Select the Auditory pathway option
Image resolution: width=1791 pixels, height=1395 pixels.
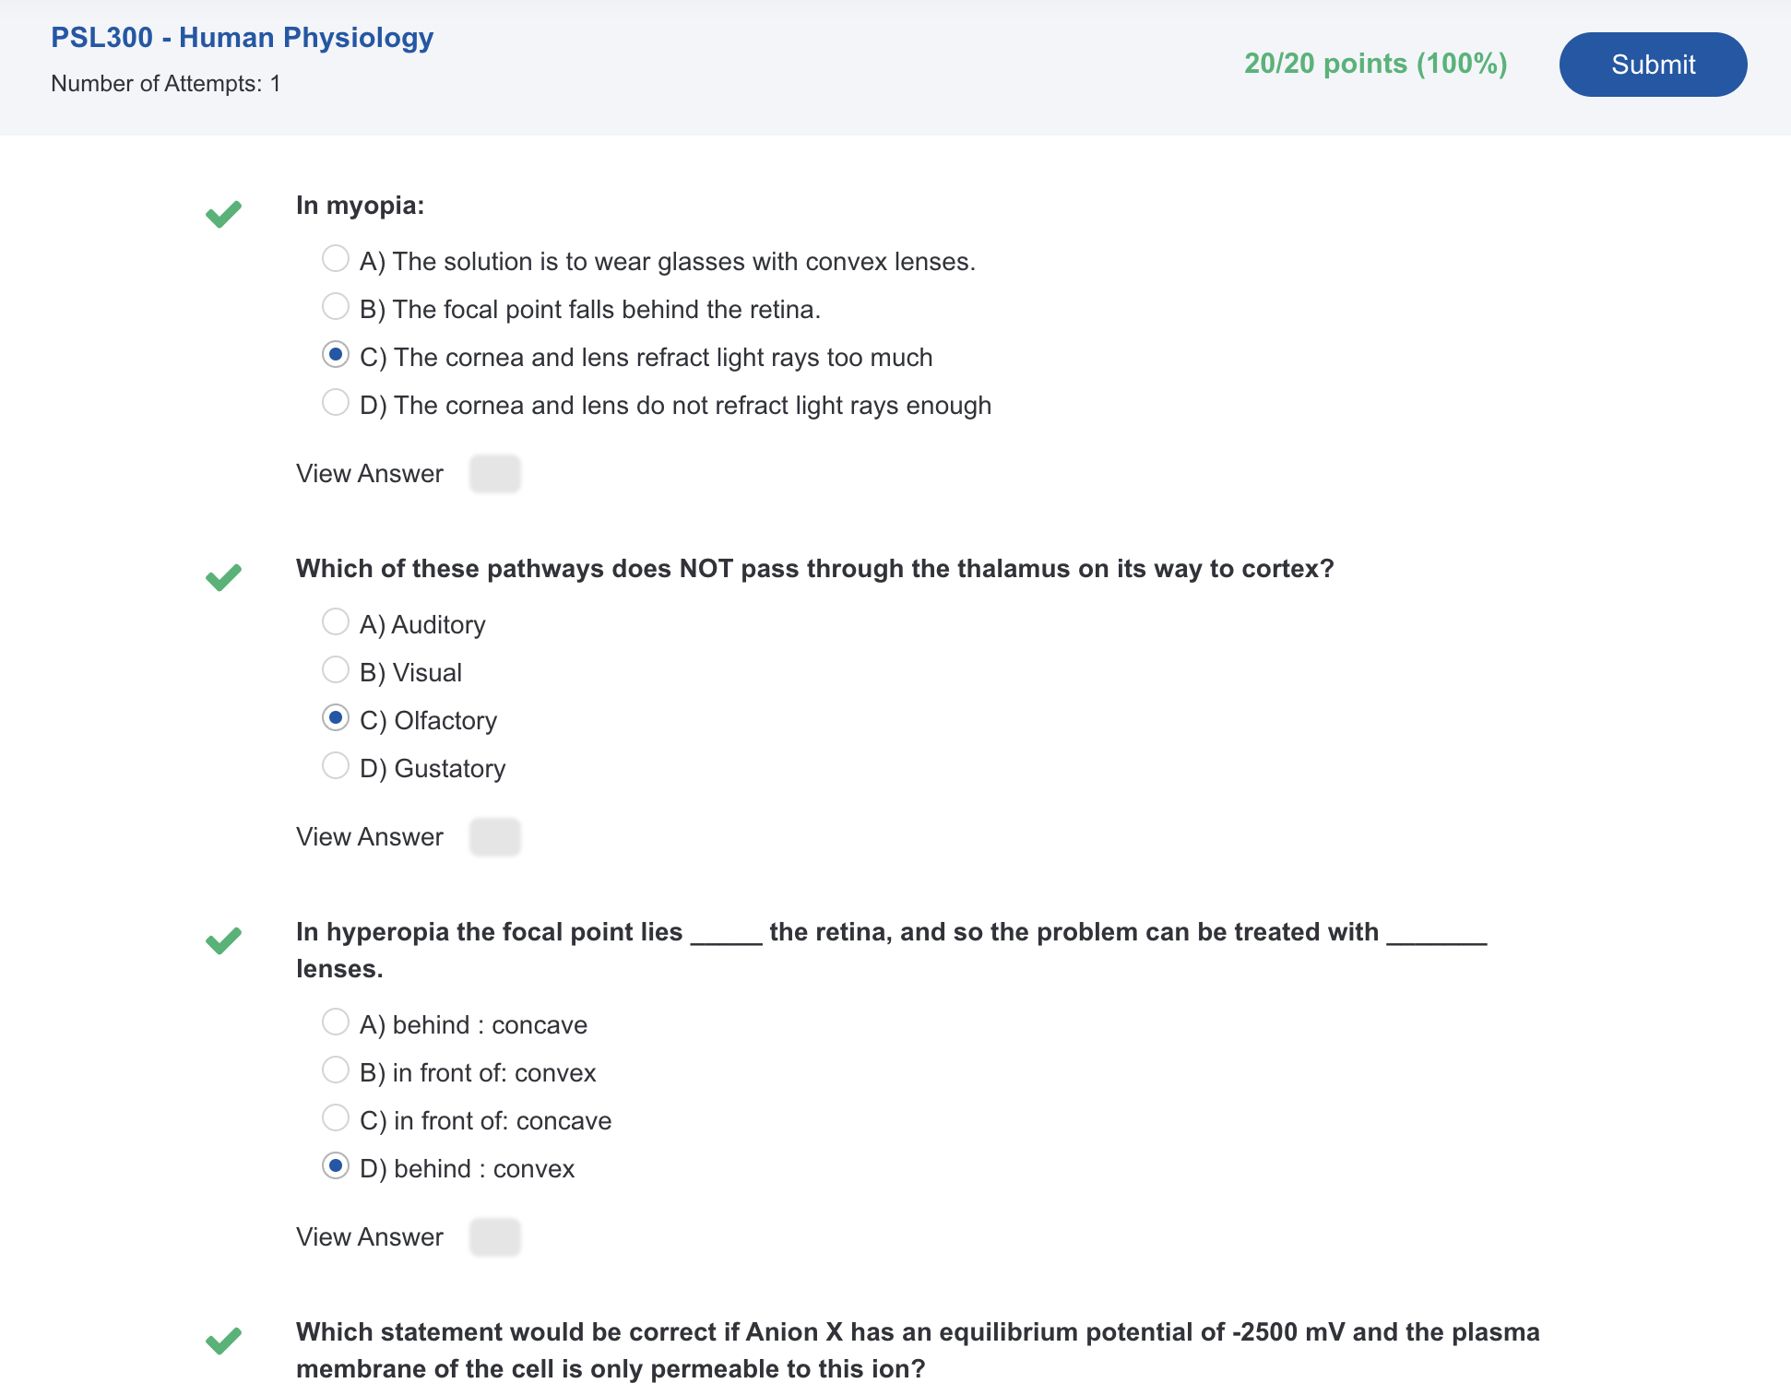pyautogui.click(x=336, y=621)
